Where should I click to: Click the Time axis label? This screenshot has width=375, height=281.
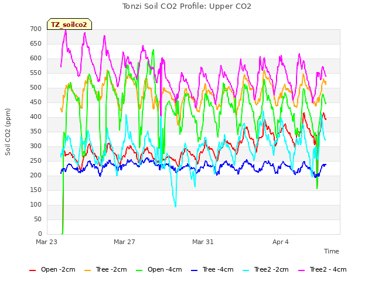click(x=331, y=251)
